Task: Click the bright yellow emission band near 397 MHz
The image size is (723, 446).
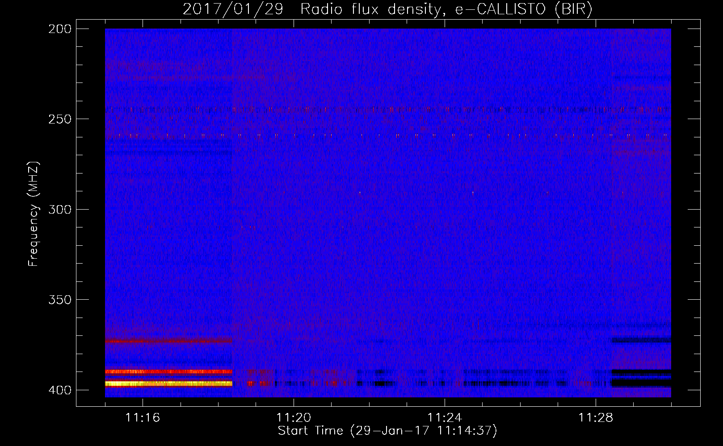Action: click(168, 384)
